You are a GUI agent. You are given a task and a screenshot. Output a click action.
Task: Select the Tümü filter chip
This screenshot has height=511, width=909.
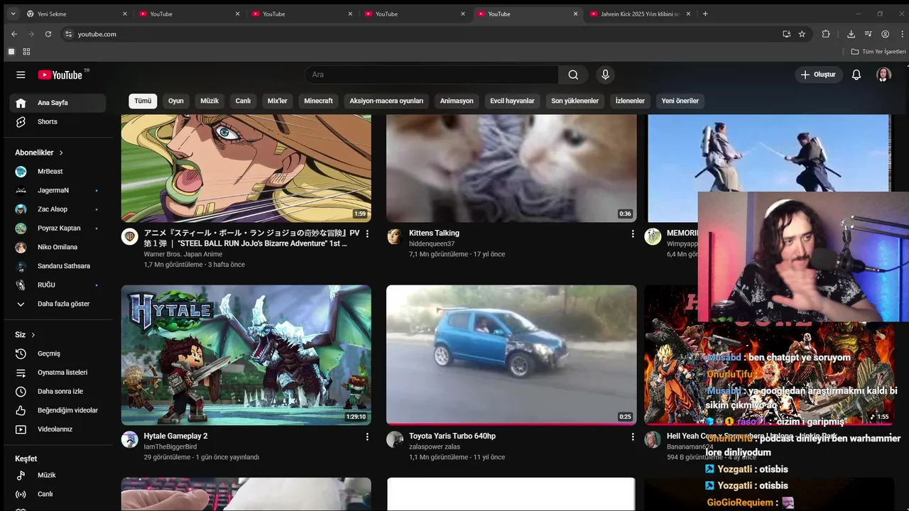pos(143,101)
